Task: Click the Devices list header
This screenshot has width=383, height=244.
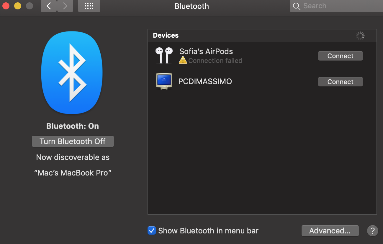Action: 262,36
